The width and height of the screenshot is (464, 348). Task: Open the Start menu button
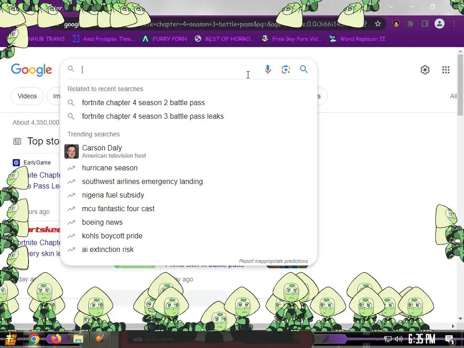coord(11,339)
